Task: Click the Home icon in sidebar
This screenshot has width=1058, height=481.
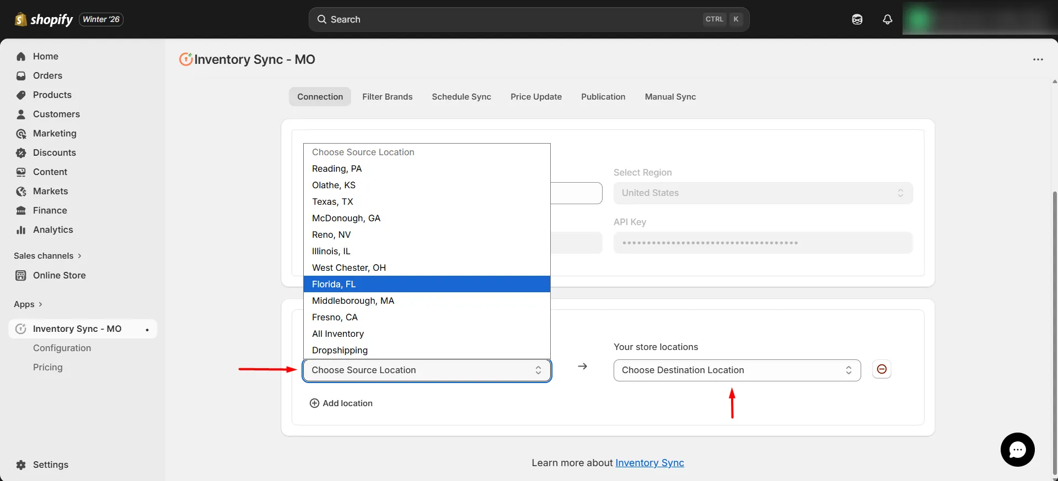Action: (x=21, y=56)
